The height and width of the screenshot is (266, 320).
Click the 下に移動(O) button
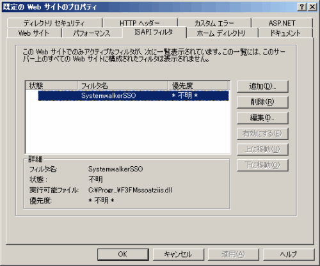[262, 165]
